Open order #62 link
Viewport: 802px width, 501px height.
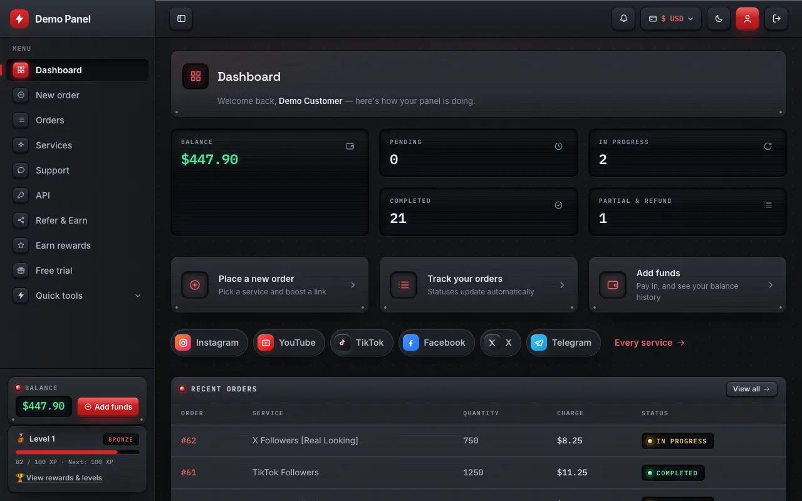[189, 440]
